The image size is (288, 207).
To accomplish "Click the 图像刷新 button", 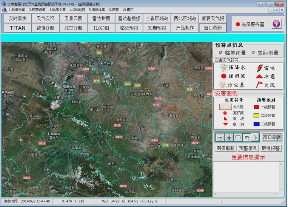I will pos(225,148).
